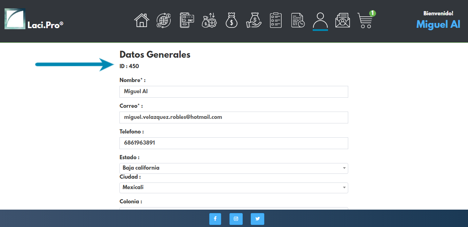Open the envelope contact mail icon

[x=342, y=21]
